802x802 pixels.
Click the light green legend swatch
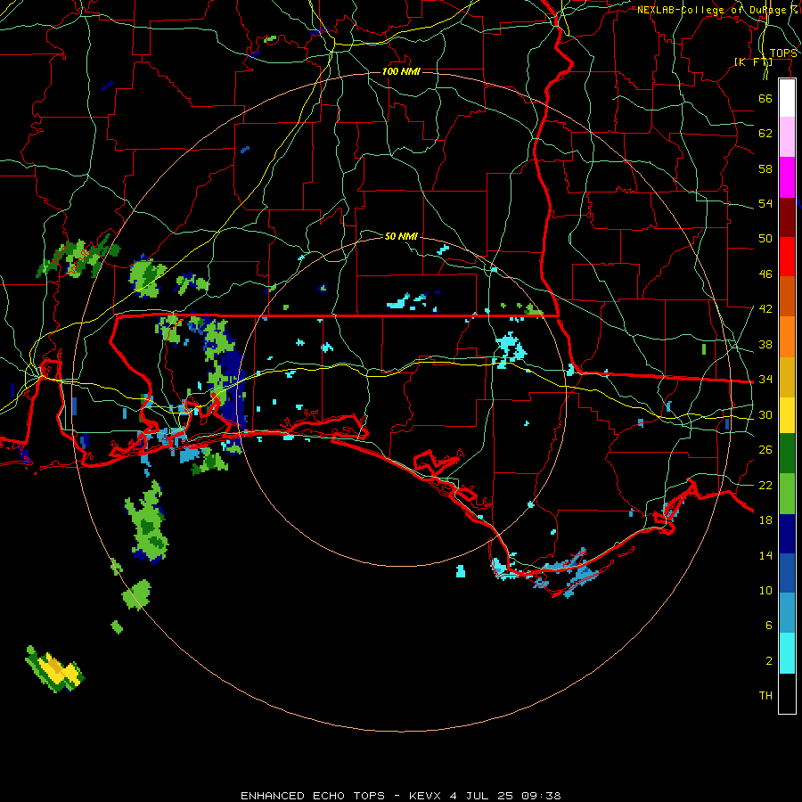pyautogui.click(x=787, y=494)
